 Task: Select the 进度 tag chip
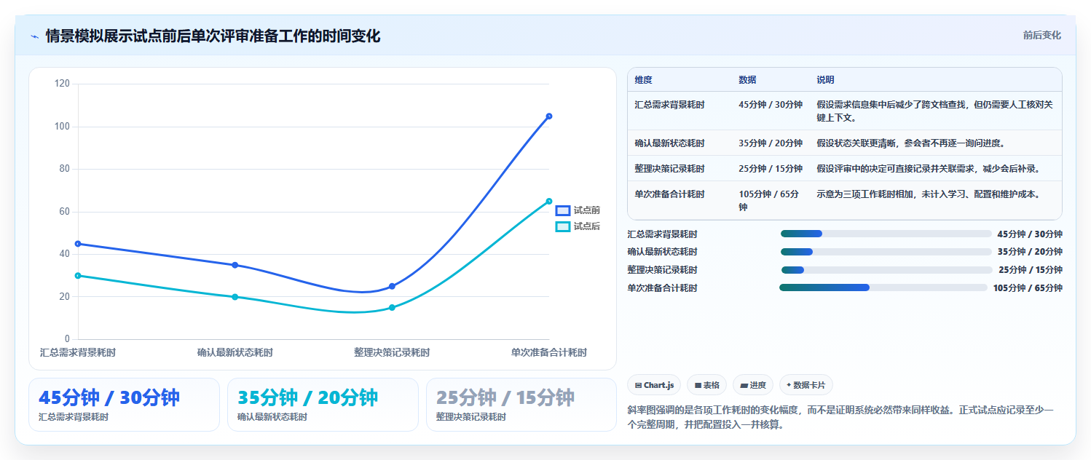pos(753,385)
